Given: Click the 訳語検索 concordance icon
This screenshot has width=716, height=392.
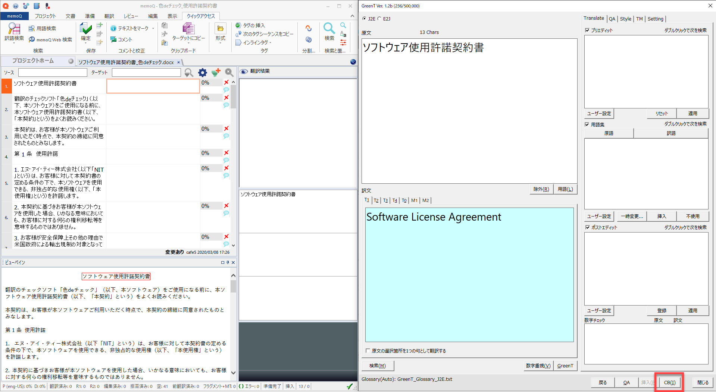Looking at the screenshot, I should tap(14, 29).
